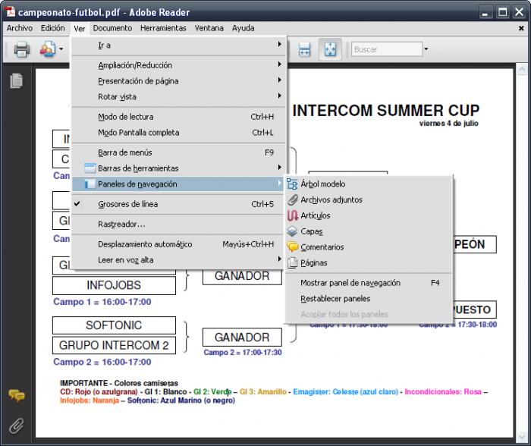Screen dimensions: 531x446
Task: Click the collaboration people icon in toolbar
Action: coord(48,49)
